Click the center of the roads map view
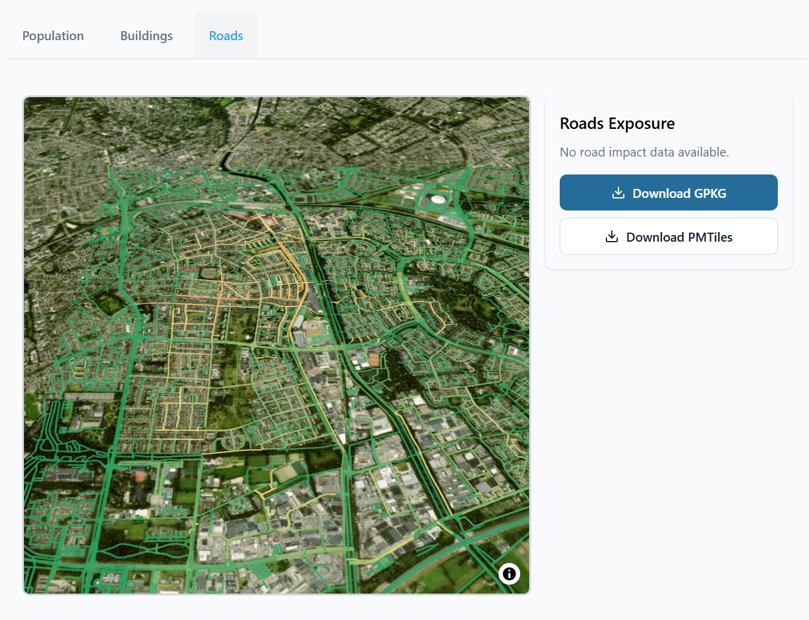This screenshot has width=809, height=620. [276, 345]
